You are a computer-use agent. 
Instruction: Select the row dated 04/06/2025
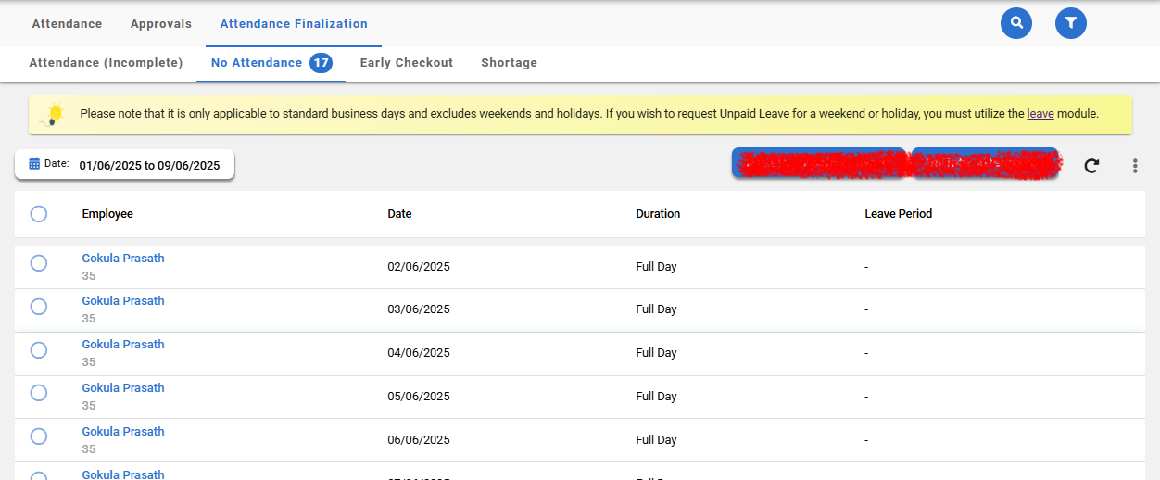(x=39, y=350)
